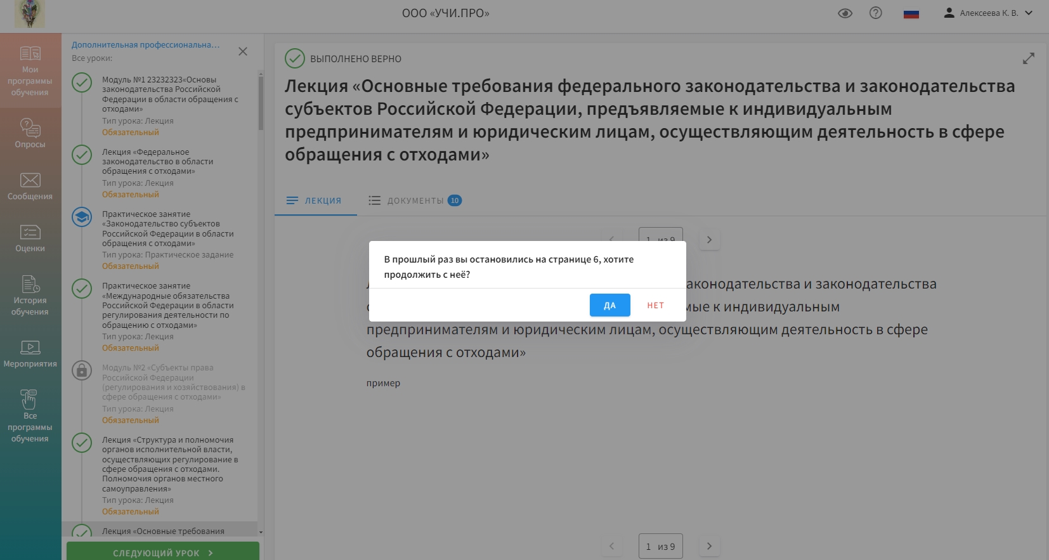Click check icon beside Федеральное законодательство lesson

pos(82,155)
